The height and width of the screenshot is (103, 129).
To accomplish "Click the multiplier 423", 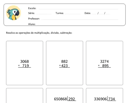I will pyautogui.click(x=64, y=66).
